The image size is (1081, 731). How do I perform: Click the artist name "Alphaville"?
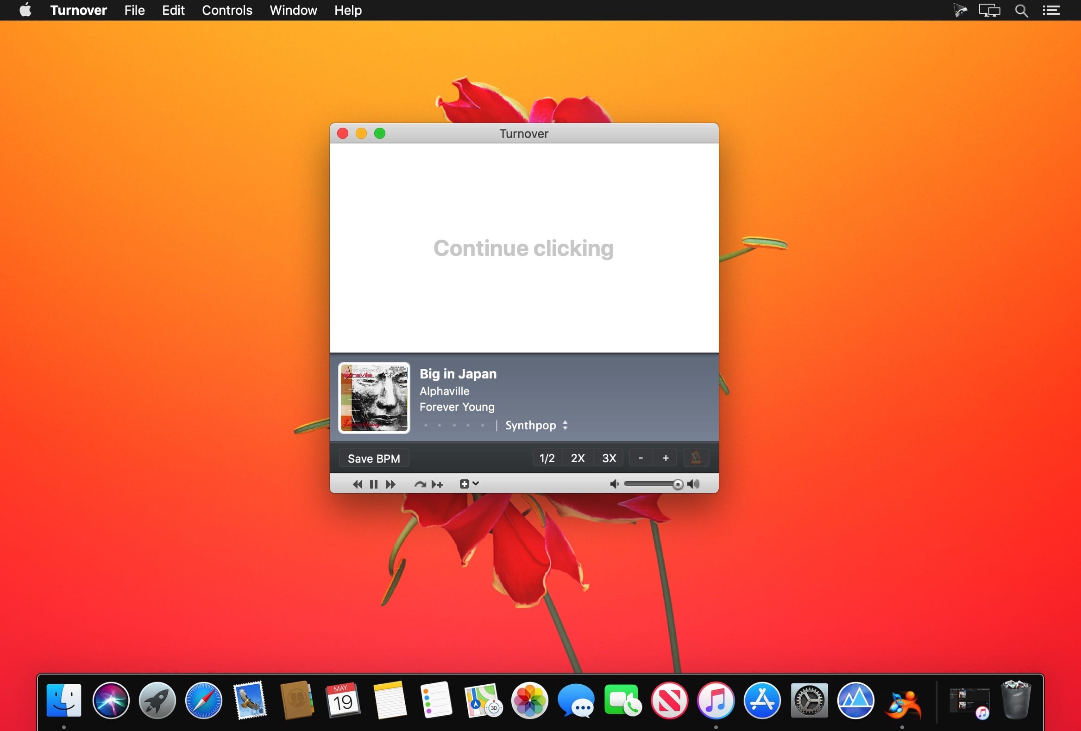(x=445, y=391)
